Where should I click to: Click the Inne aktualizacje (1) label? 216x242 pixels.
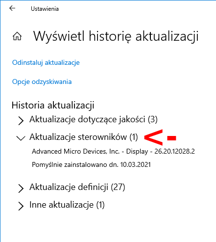[x=67, y=205]
